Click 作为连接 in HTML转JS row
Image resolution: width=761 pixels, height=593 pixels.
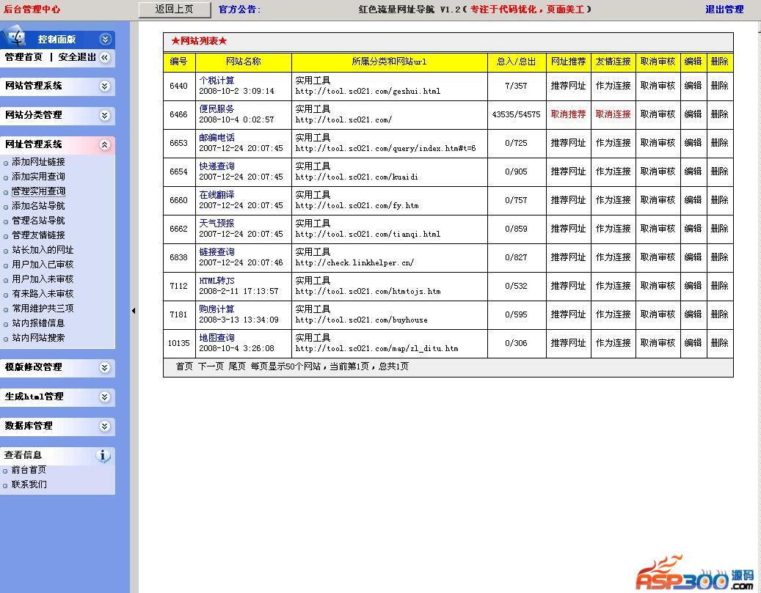coord(613,286)
